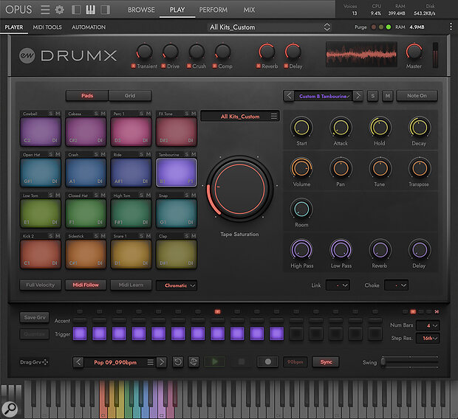Click the Hold envelope knob
Image resolution: width=458 pixels, height=419 pixels.
pyautogui.click(x=379, y=128)
